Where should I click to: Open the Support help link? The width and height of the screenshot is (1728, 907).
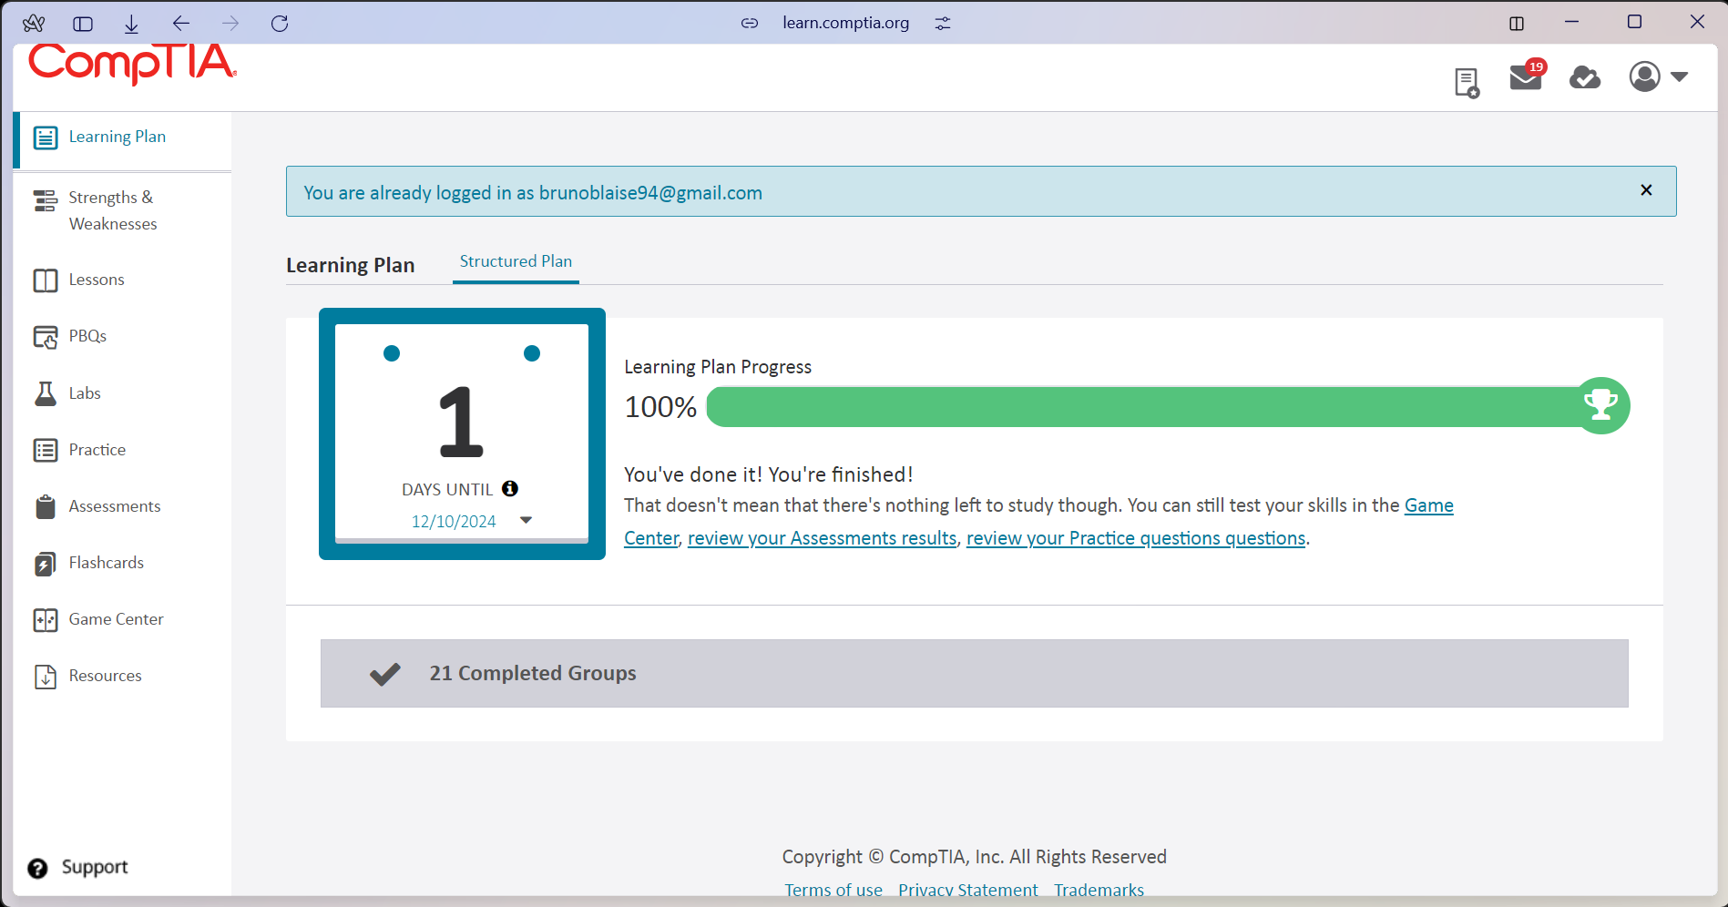coord(94,867)
